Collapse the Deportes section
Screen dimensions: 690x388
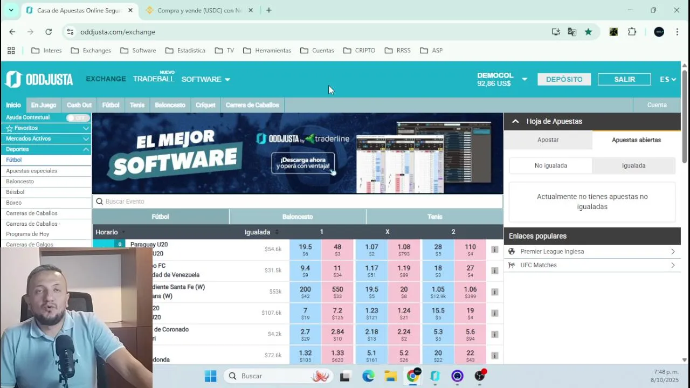point(86,149)
